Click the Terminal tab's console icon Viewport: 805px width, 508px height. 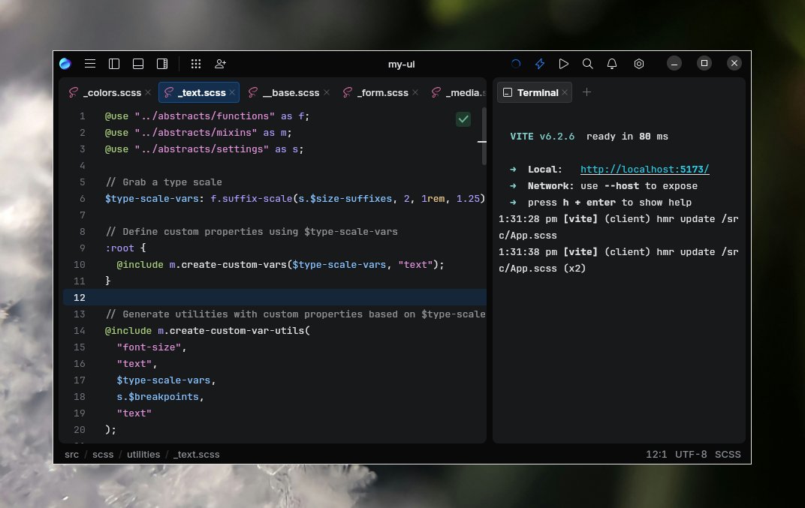508,92
